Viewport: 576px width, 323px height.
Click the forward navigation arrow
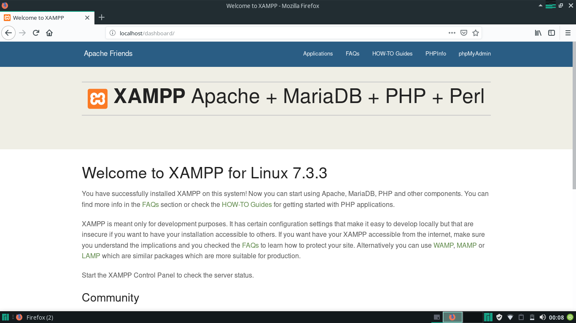pos(23,33)
